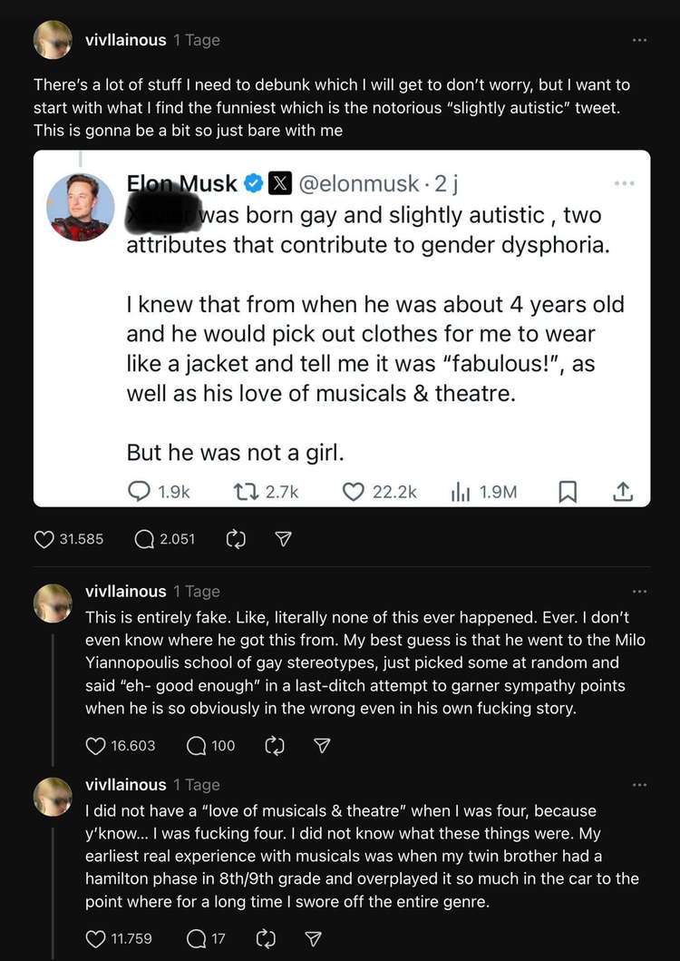
Task: Like the reply with 16.603 likes
Action: coord(96,746)
